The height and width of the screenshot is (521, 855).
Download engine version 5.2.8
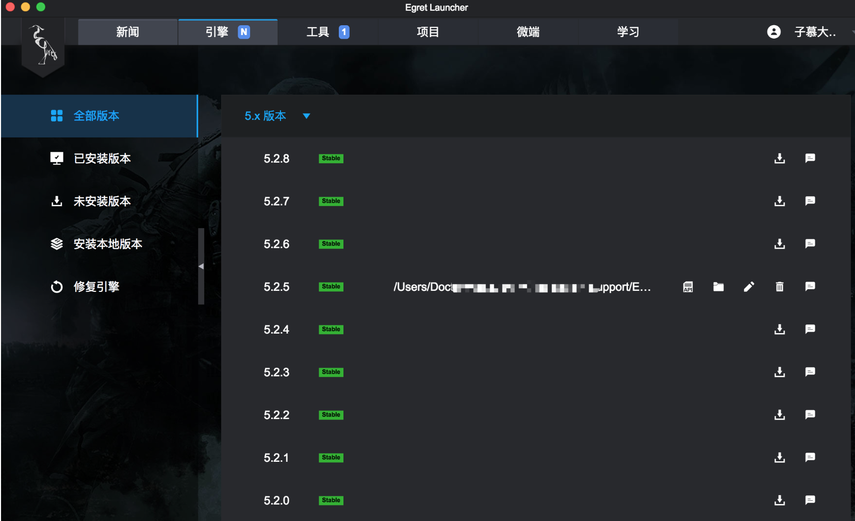click(780, 158)
